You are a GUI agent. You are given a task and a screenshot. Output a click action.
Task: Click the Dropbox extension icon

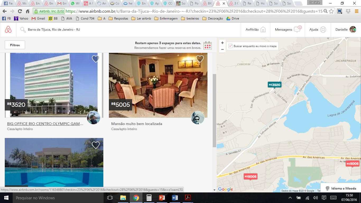348,11
